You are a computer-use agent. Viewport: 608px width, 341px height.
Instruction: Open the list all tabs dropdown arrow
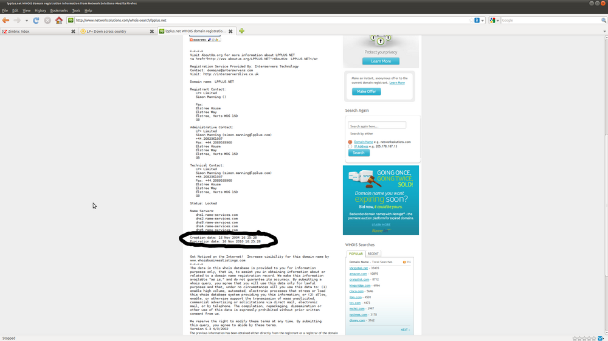[604, 32]
